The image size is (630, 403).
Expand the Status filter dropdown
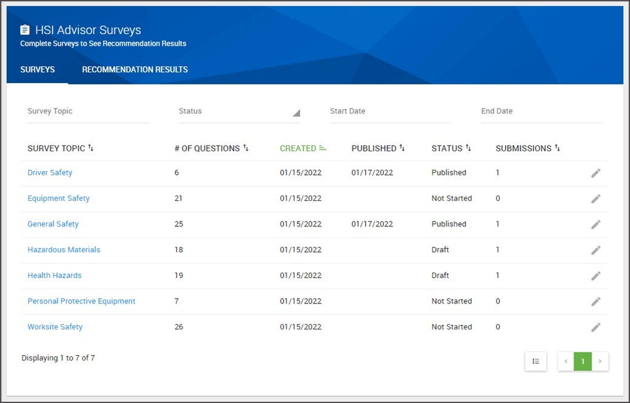pos(240,112)
